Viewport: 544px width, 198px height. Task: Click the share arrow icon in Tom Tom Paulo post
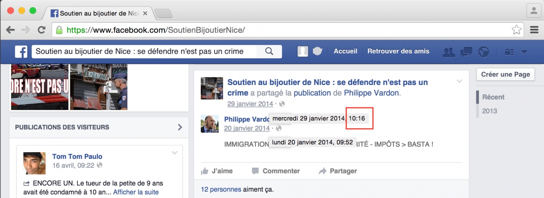26,184
